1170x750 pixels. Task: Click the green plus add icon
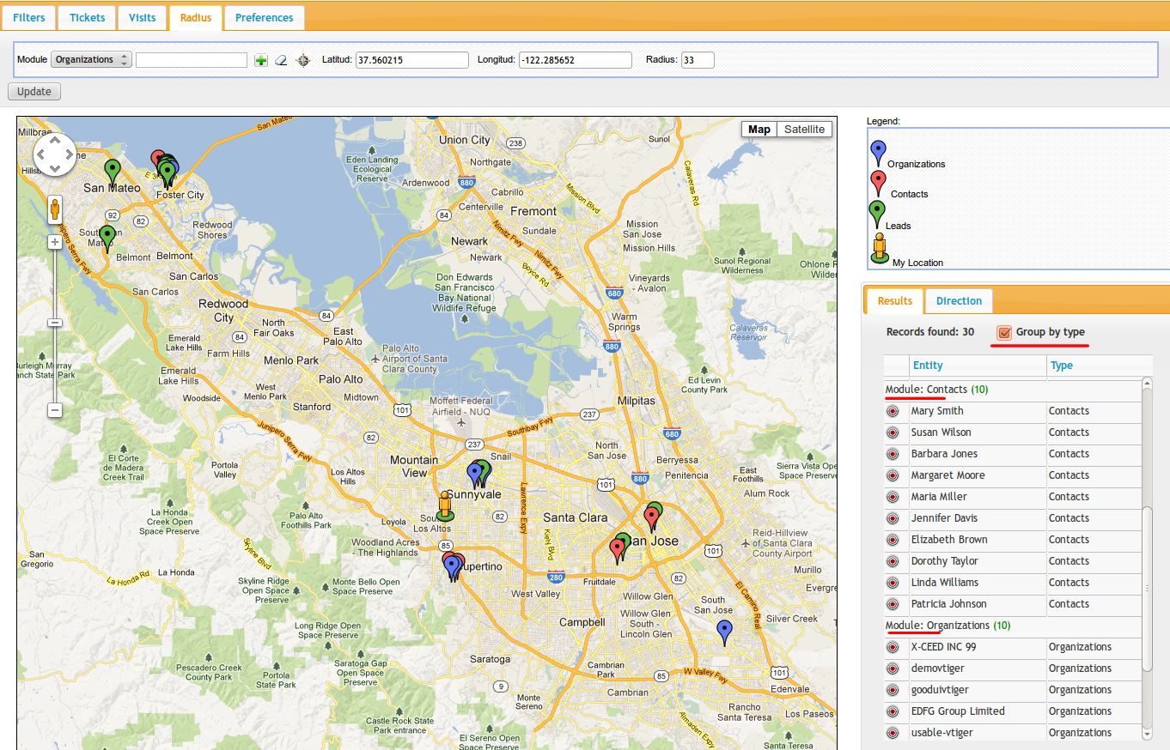261,60
